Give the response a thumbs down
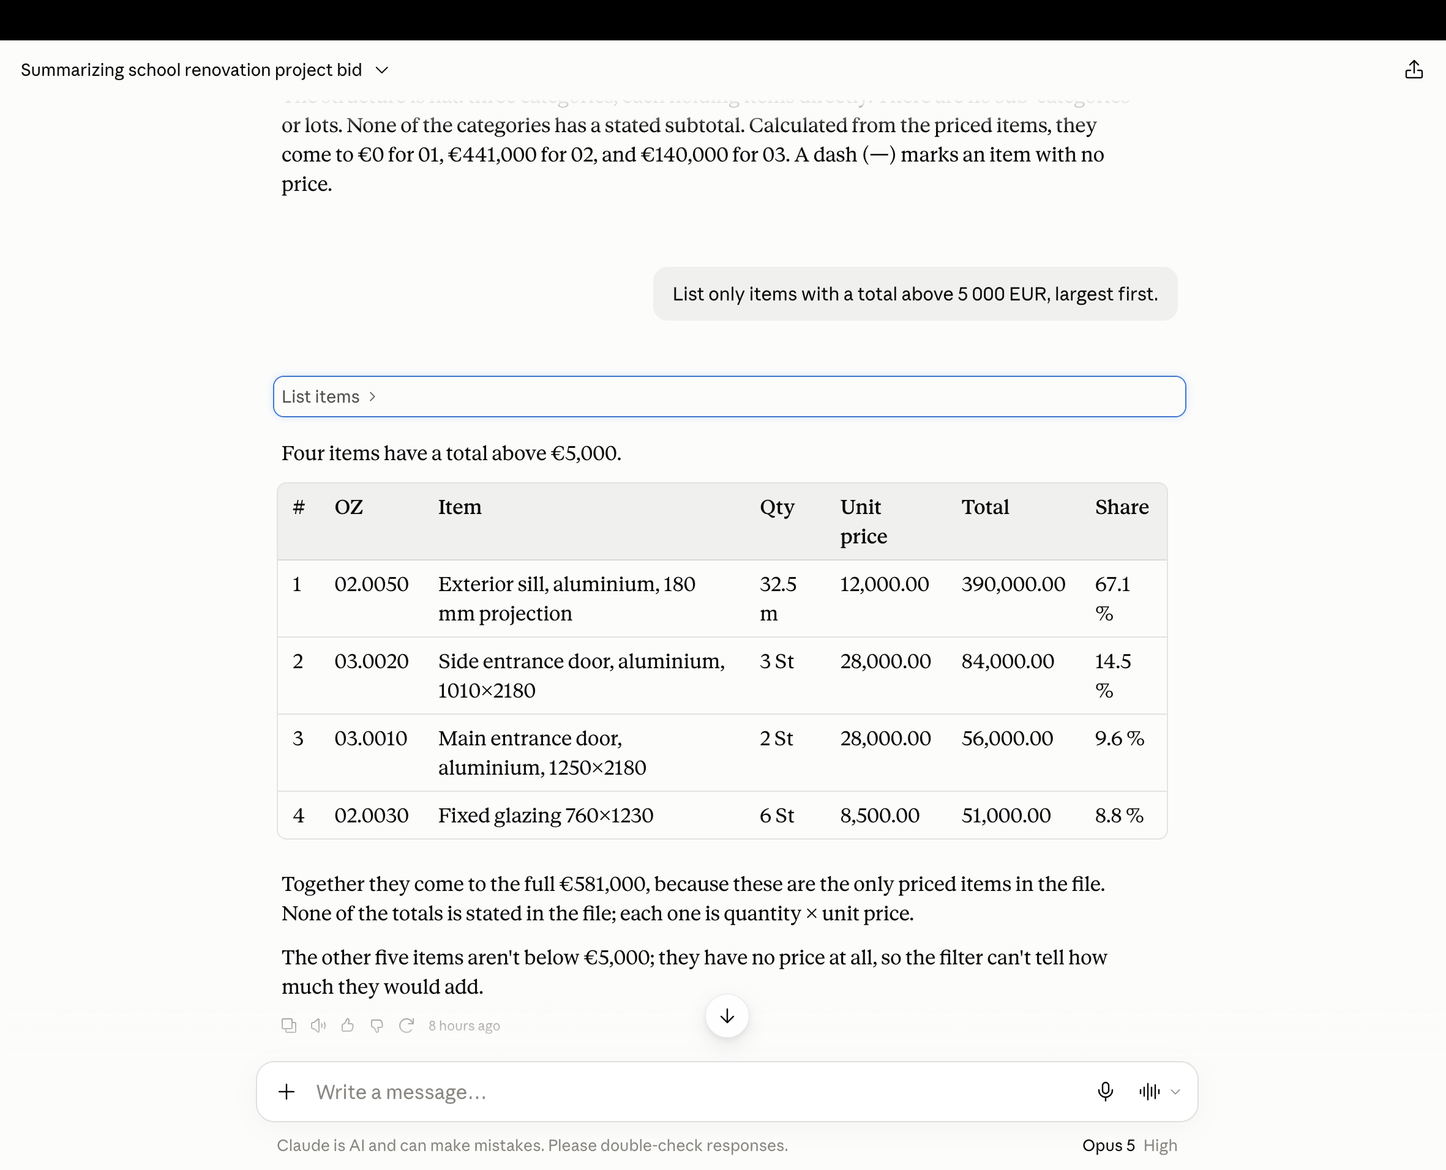1446x1170 pixels. 377,1025
